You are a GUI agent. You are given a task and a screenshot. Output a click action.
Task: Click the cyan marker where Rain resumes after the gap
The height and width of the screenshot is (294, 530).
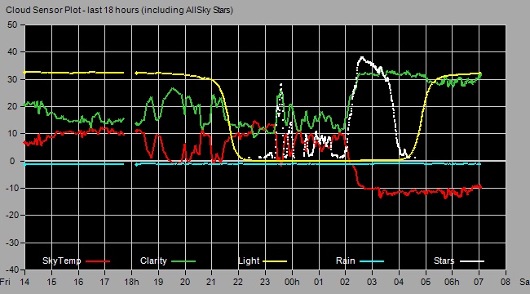click(x=136, y=165)
